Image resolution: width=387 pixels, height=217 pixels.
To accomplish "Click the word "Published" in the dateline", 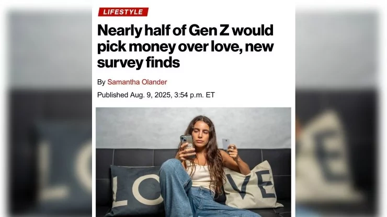I will coord(112,95).
